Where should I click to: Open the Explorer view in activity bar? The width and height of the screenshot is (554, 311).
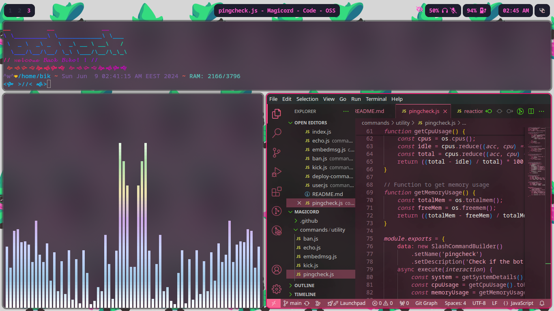point(277,114)
